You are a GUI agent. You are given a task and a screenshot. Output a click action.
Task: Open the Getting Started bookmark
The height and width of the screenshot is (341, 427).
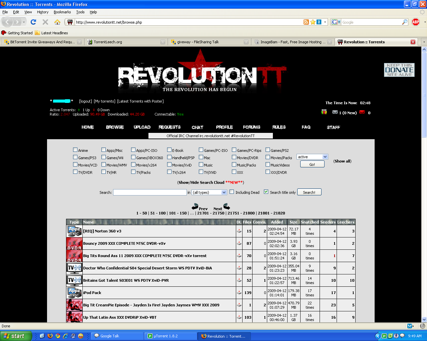pyautogui.click(x=17, y=33)
